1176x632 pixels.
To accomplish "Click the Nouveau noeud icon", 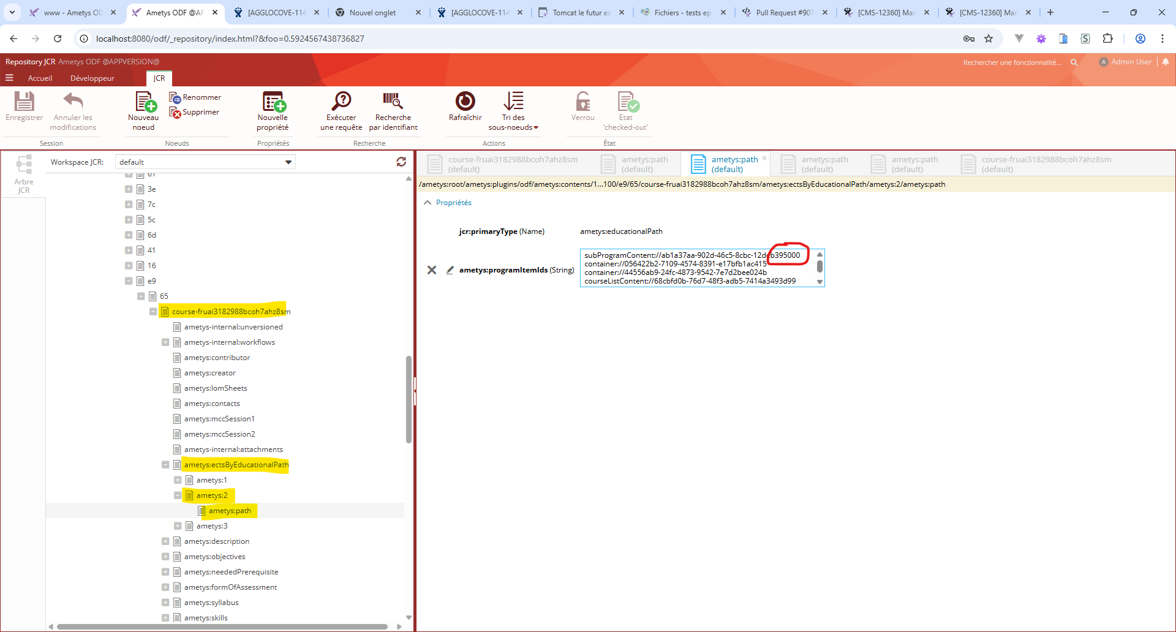I will (x=145, y=102).
